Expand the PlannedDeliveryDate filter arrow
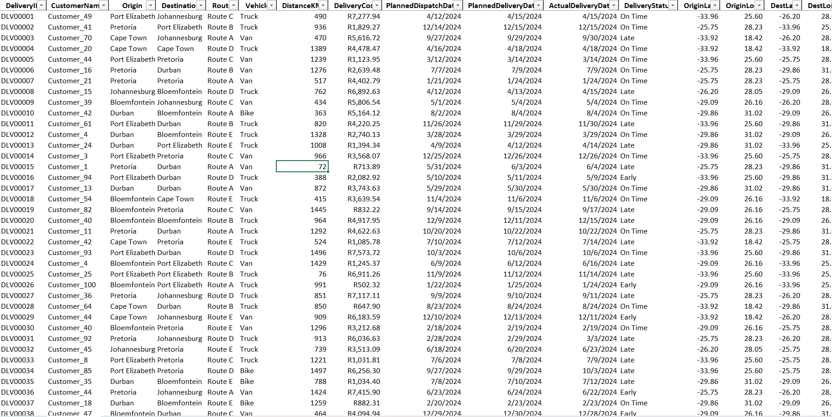The image size is (832, 417). [x=539, y=5]
